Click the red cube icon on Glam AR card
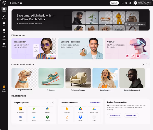 [x=127, y=56]
